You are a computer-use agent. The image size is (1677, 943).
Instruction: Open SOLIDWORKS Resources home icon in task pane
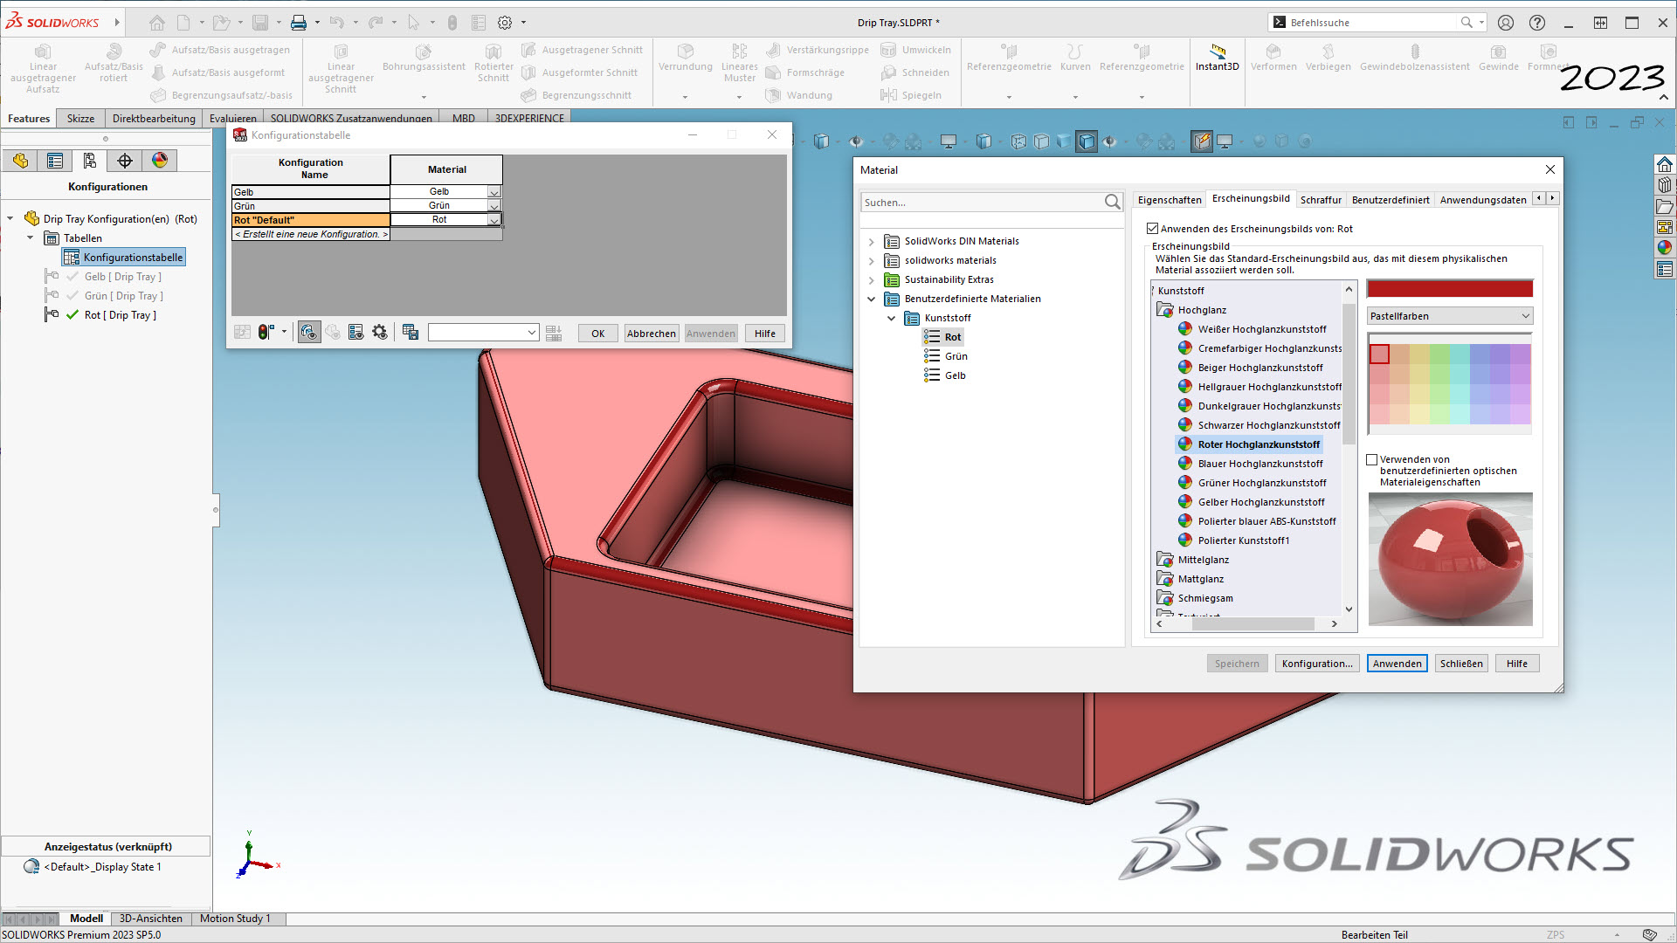point(1665,165)
